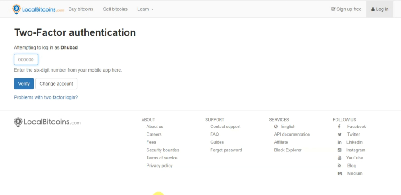The height and width of the screenshot is (195, 401).
Task: Open the Twitter text link
Action: [x=354, y=134]
